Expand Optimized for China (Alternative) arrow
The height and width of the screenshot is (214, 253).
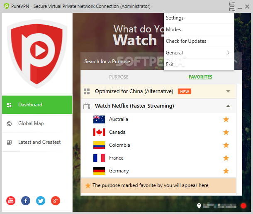(x=228, y=91)
